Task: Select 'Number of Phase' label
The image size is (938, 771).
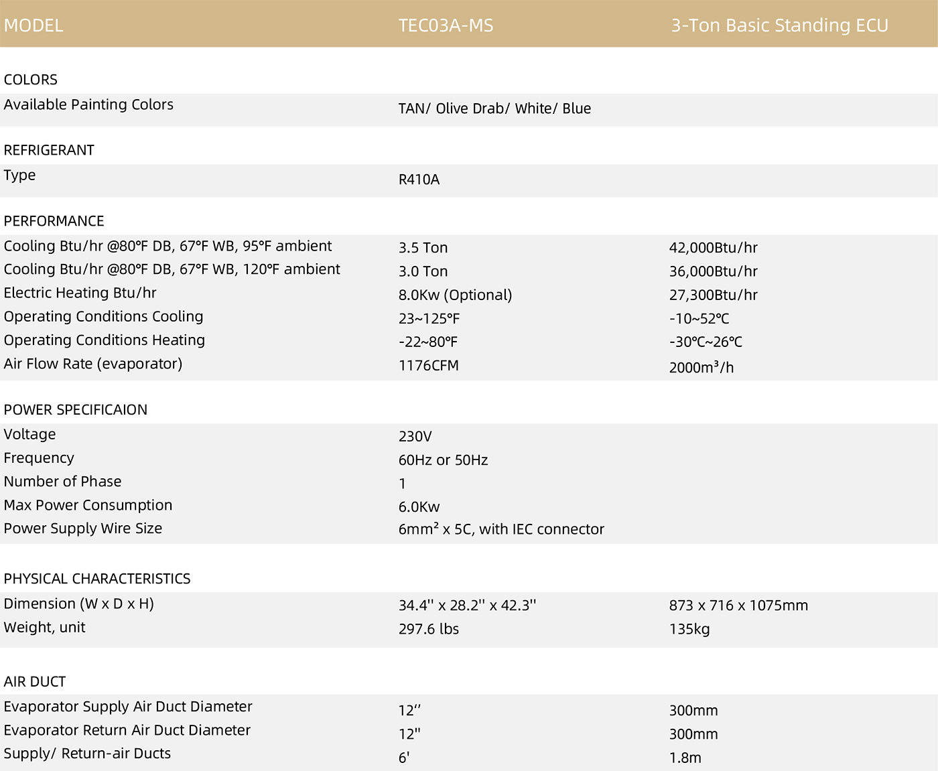Action: (62, 482)
